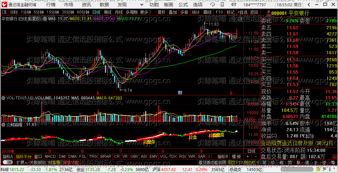
Task: Select the 周线 weekly period
Action: (x=108, y=12)
